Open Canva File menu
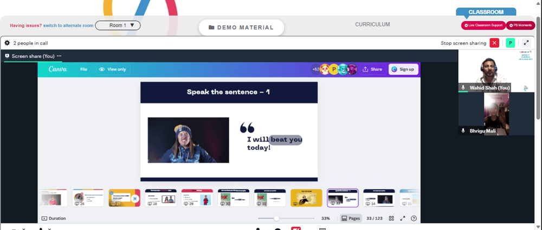This screenshot has width=542, height=230. [83, 69]
